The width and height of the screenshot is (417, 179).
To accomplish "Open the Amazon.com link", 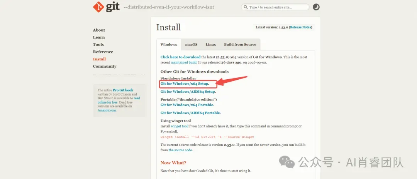I will (107, 110).
